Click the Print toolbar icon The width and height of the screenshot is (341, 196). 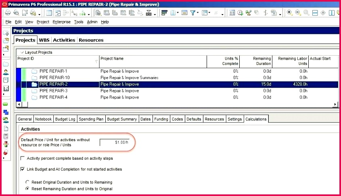click(x=8, y=13)
